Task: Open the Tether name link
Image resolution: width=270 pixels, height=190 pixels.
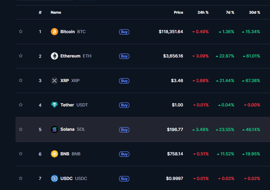Action: pos(67,105)
